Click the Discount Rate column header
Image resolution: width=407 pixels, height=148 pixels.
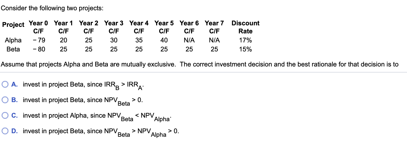click(245, 27)
